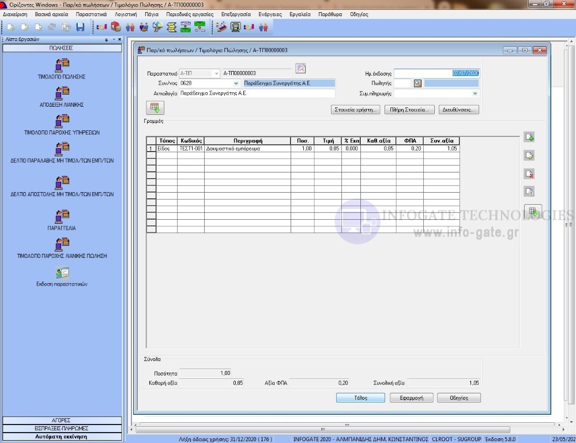
Task: Click the Αιτιολογία text field
Action: click(x=257, y=93)
